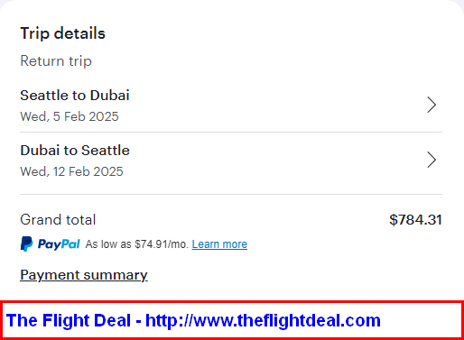Viewport: 464px width, 340px height.
Task: Open the Dubai to Seattle row details
Action: click(231, 163)
